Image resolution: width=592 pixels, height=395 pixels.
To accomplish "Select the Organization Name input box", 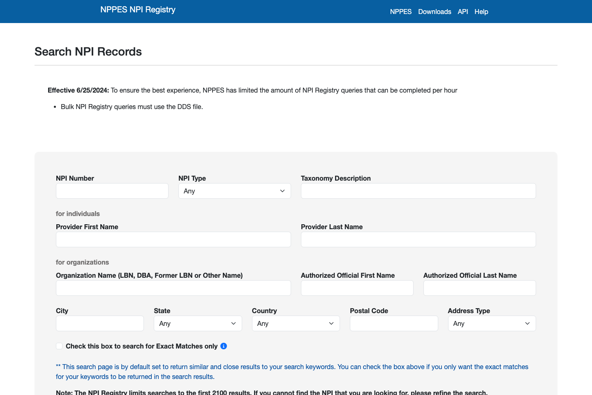I will [x=173, y=288].
